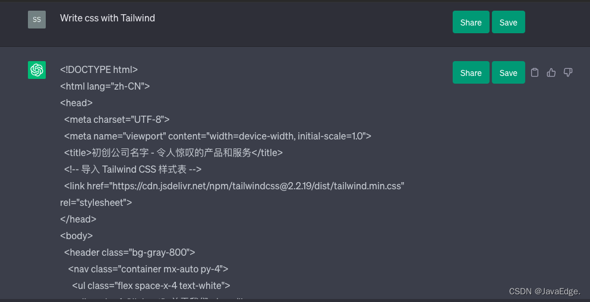Click the green ChatGPT logo avatar
Screen dimensions: 590x302
click(37, 70)
